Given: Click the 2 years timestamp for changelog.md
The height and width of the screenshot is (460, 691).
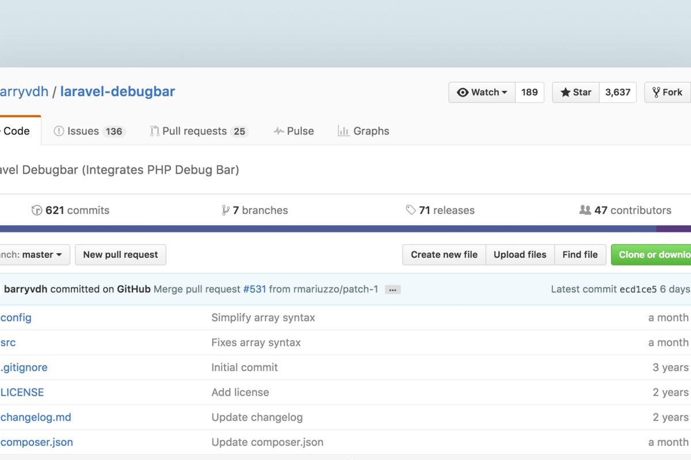Looking at the screenshot, I should tap(671, 417).
